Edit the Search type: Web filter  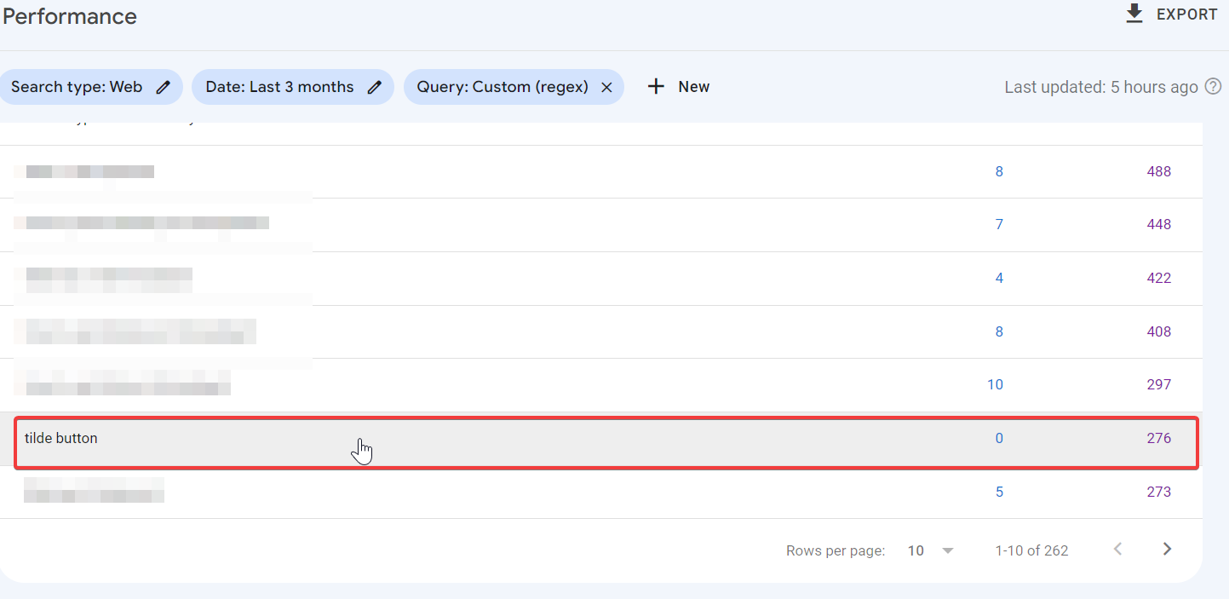[91, 87]
